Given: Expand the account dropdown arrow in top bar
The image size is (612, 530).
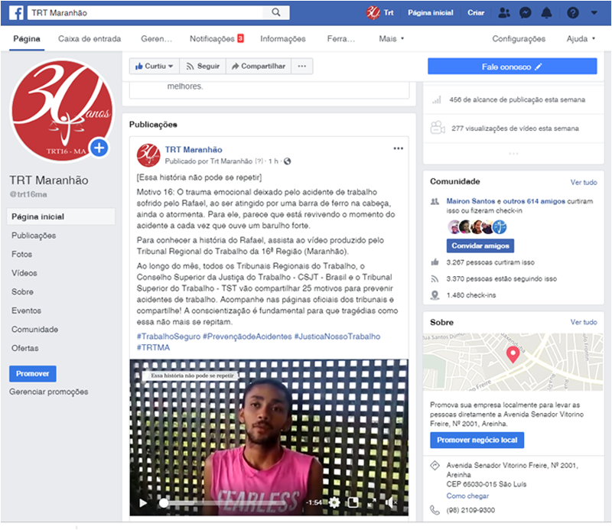Looking at the screenshot, I should 594,13.
